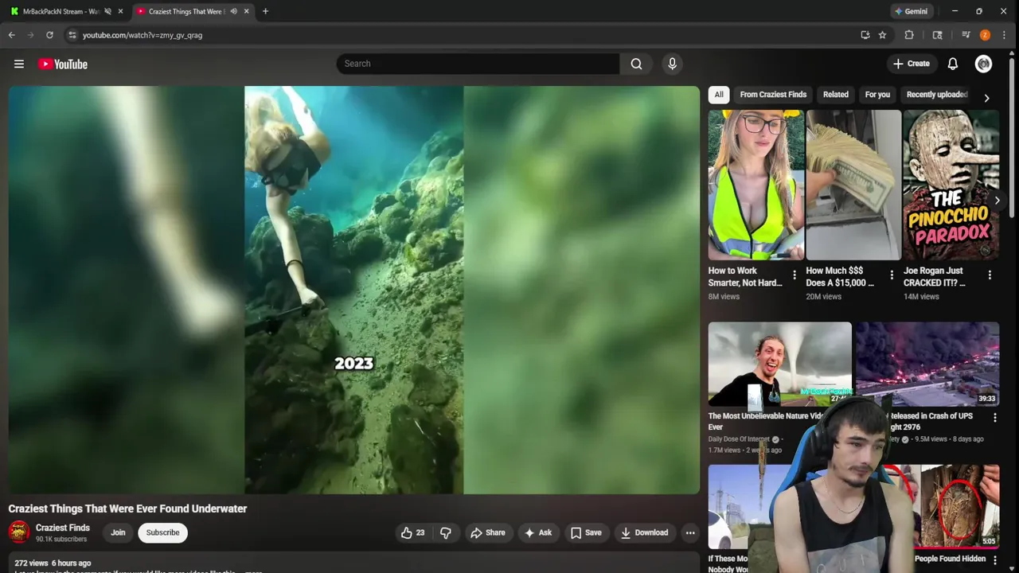
Task: Open the YouTube guide hamburger menu
Action: click(19, 64)
